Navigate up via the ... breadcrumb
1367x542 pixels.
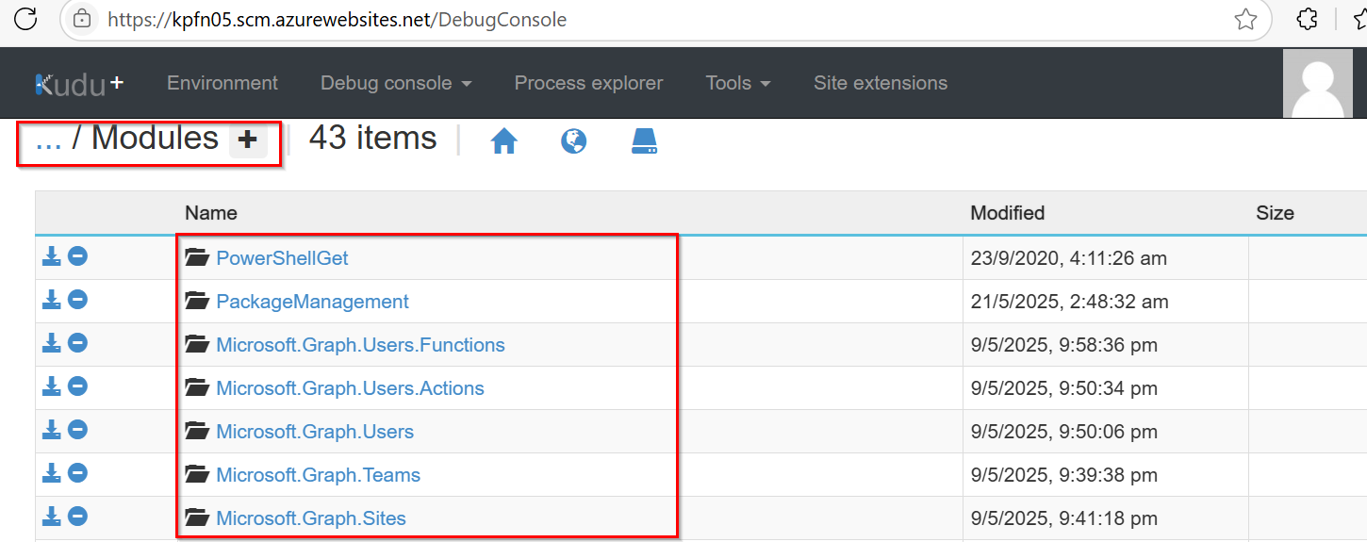point(48,140)
